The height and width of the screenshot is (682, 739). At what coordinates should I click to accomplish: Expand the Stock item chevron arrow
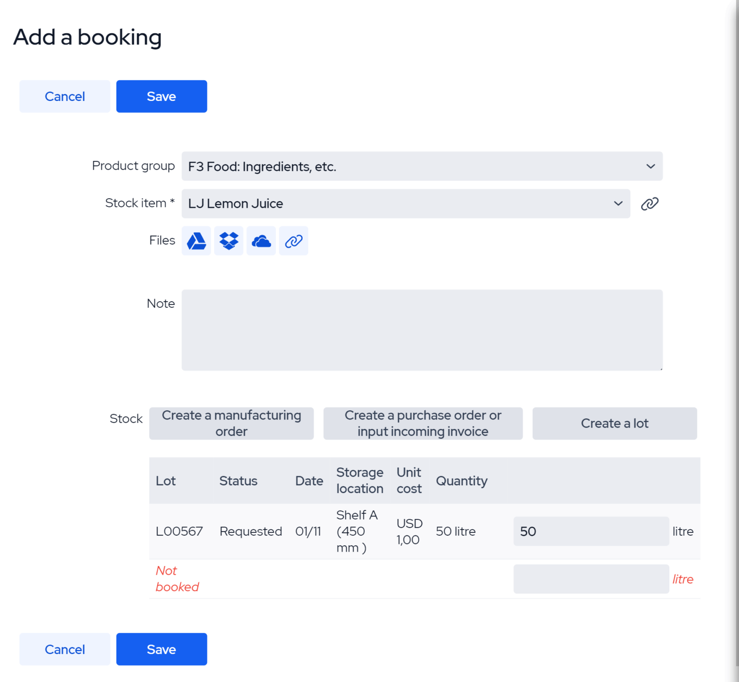click(x=617, y=203)
